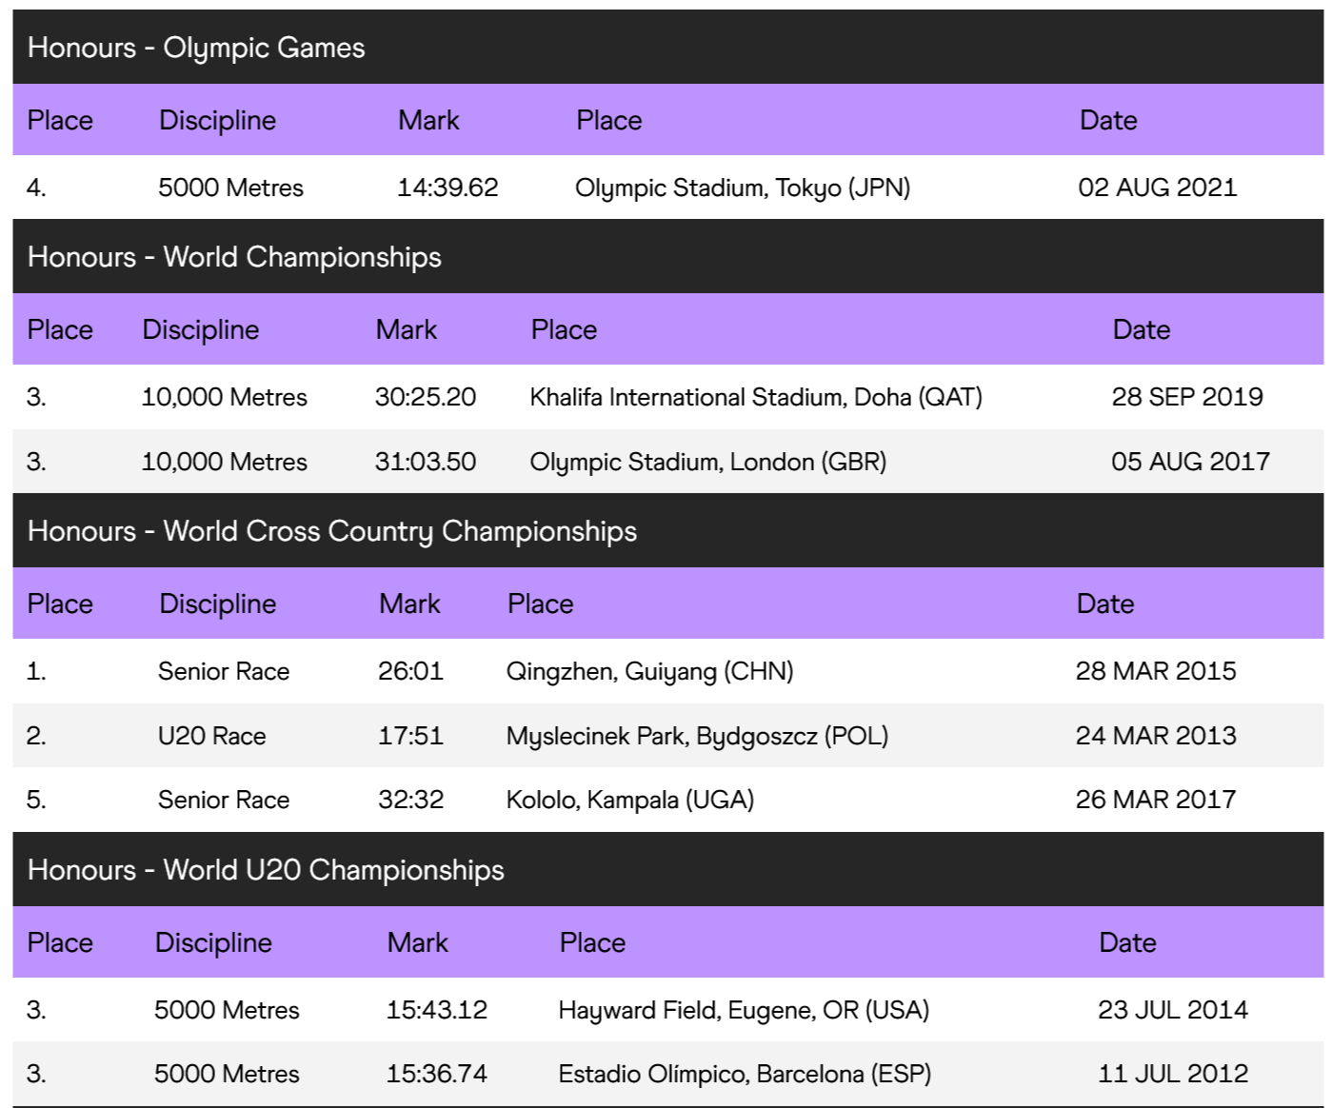This screenshot has height=1108, width=1332.
Task: Click the Mark column header under World Championships
Action: click(407, 329)
